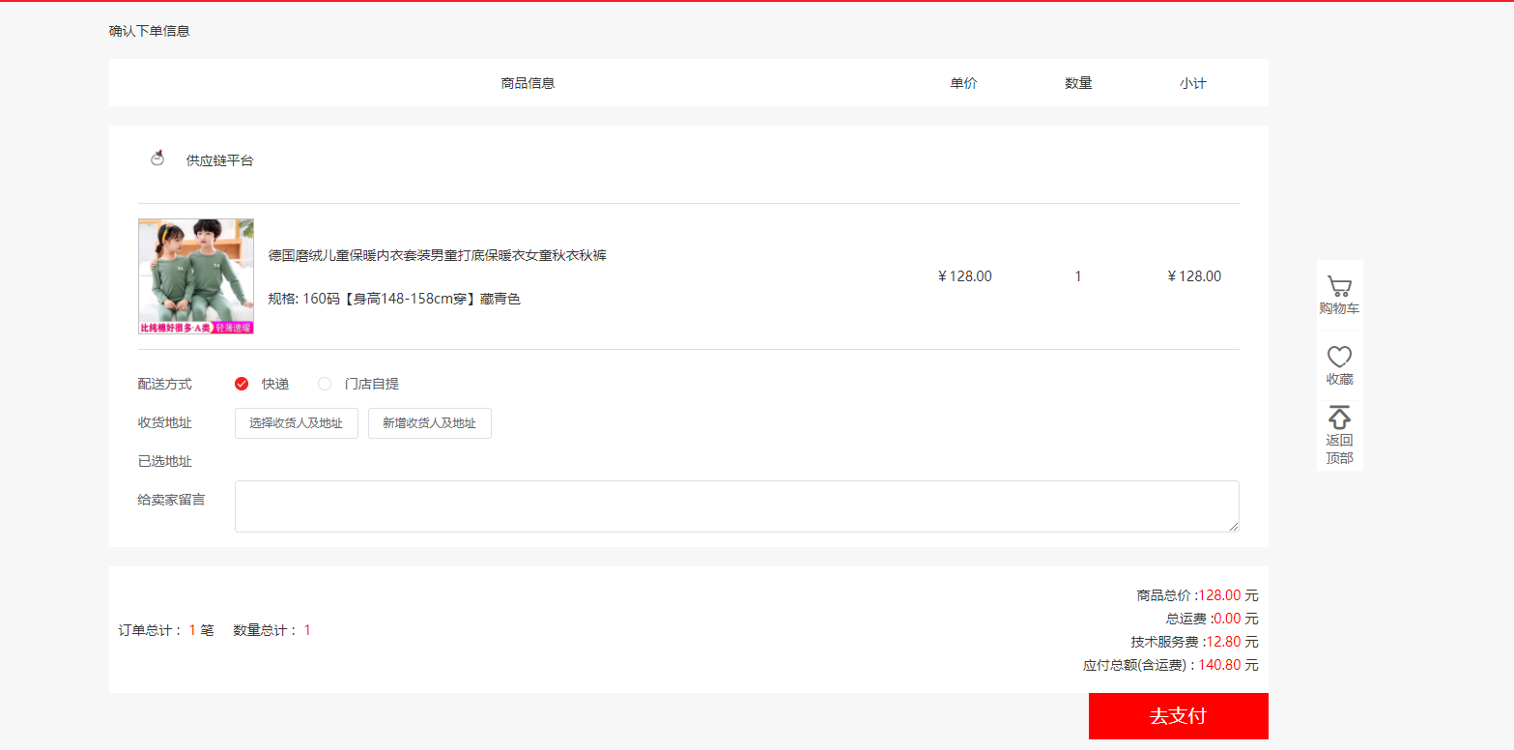The image size is (1514, 750).
Task: Open the 购物车 shopping cart icon
Action: point(1339,287)
